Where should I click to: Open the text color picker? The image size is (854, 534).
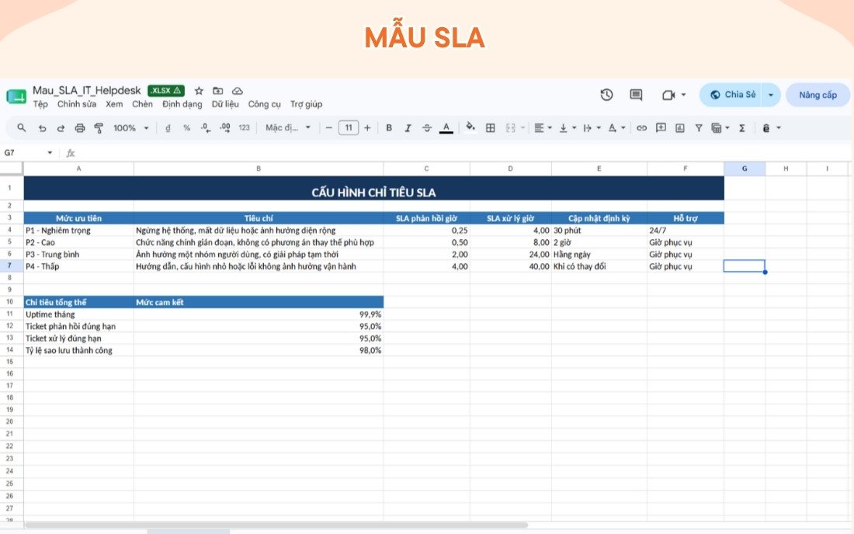coord(446,128)
